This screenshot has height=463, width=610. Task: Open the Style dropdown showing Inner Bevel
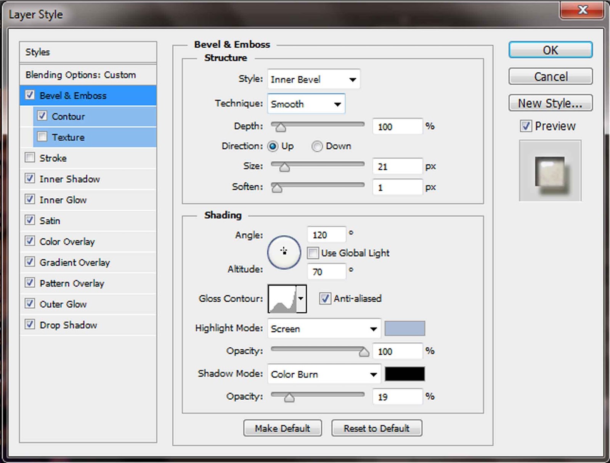pos(314,79)
